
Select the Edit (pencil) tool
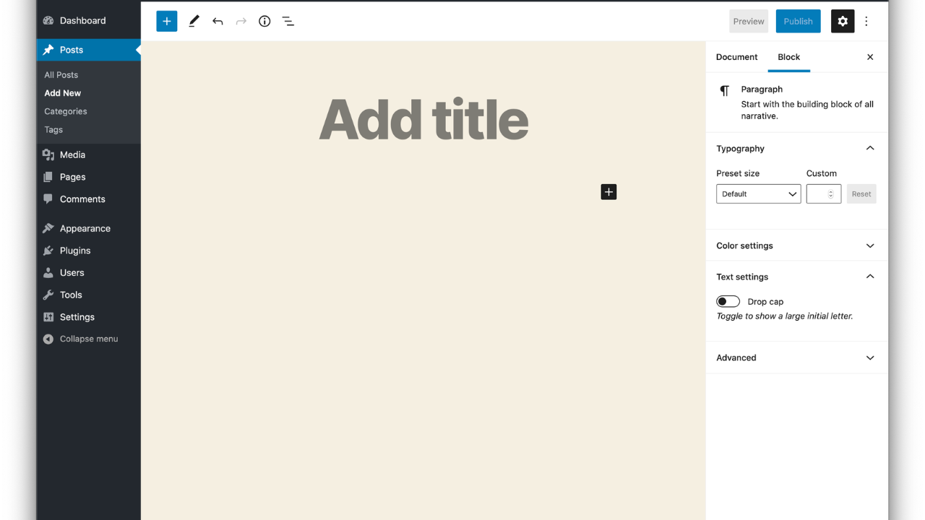pos(194,21)
